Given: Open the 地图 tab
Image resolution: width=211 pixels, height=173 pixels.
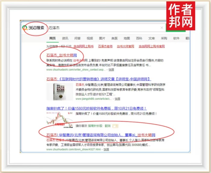Looking at the screenshot, I should (x=127, y=38).
